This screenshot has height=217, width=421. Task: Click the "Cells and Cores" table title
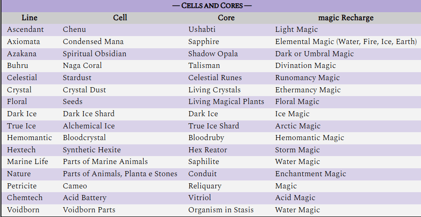tap(211, 6)
